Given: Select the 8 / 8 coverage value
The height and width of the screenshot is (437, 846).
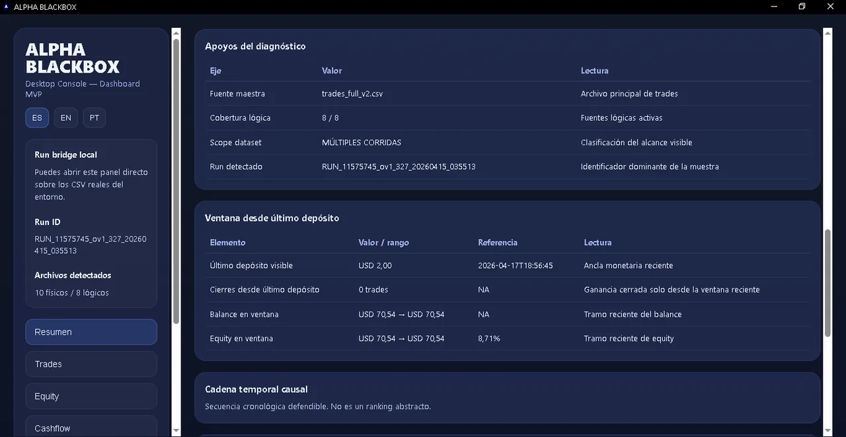Looking at the screenshot, I should click(330, 118).
